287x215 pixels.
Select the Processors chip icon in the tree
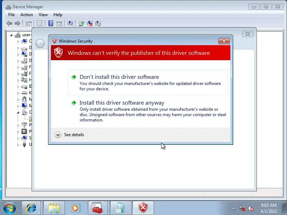(24, 131)
